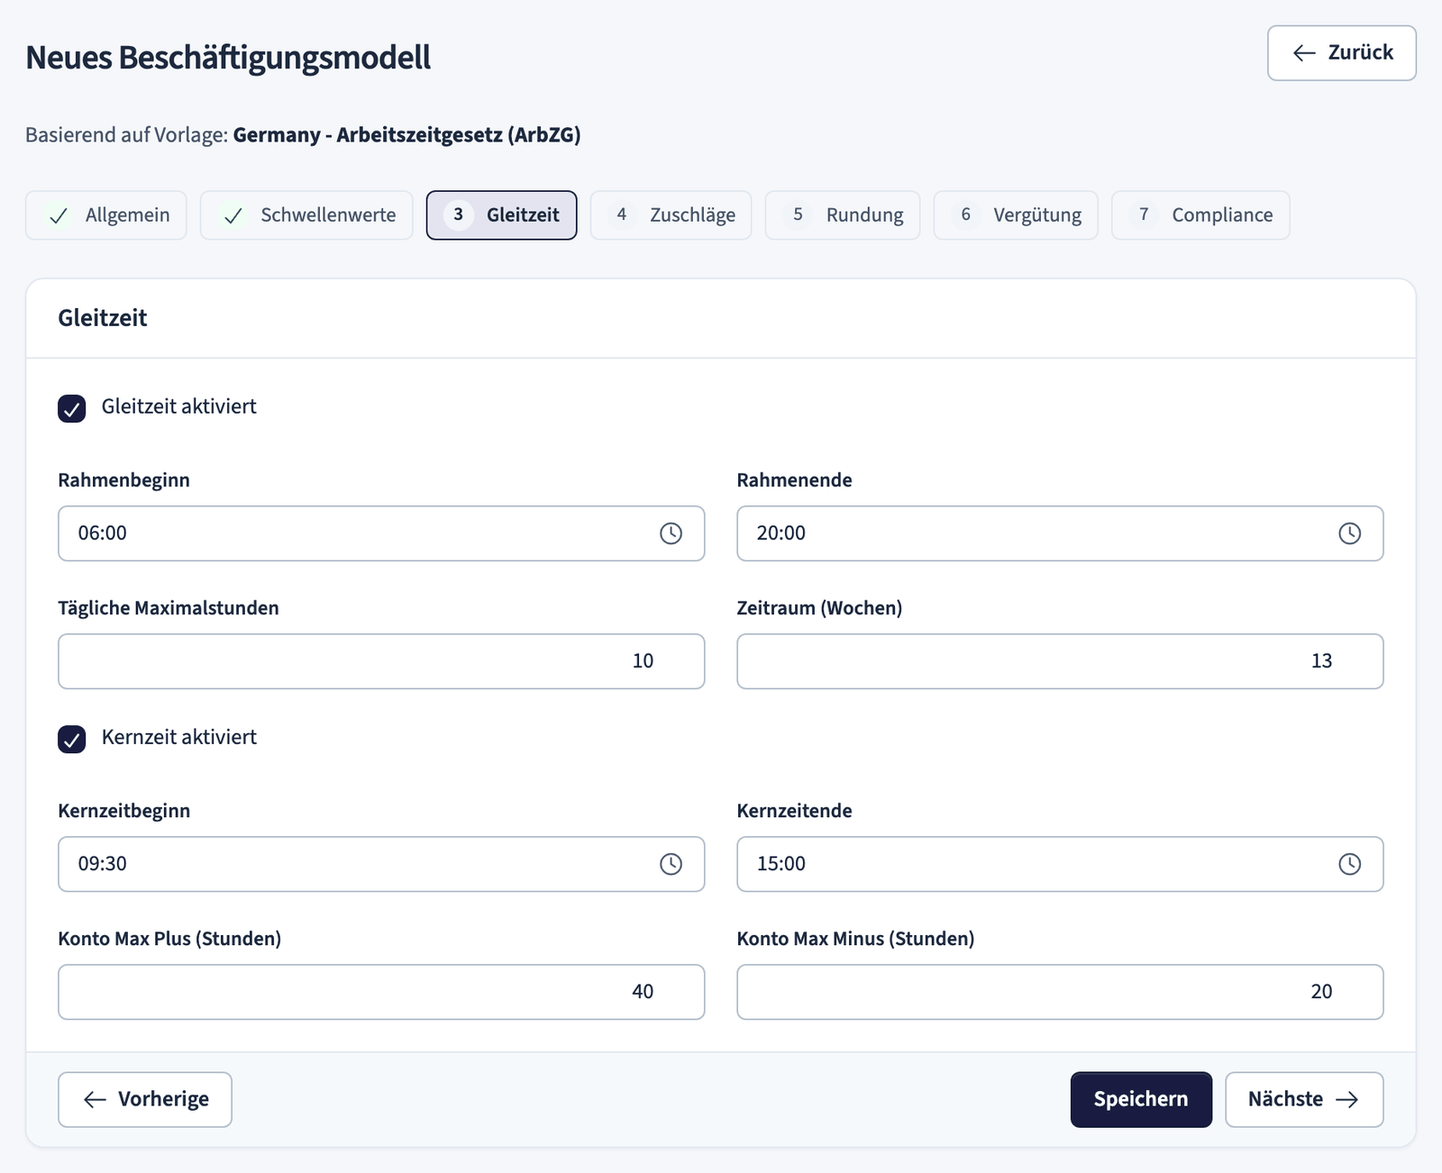Click the Kernzeit aktiviert label text

tap(179, 737)
